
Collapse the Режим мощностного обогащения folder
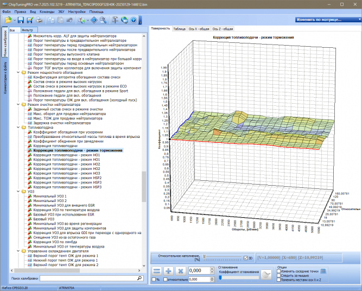coord(18,73)
